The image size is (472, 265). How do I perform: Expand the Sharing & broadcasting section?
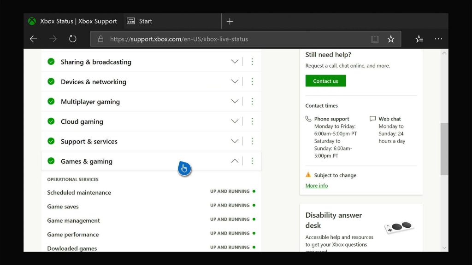(235, 62)
